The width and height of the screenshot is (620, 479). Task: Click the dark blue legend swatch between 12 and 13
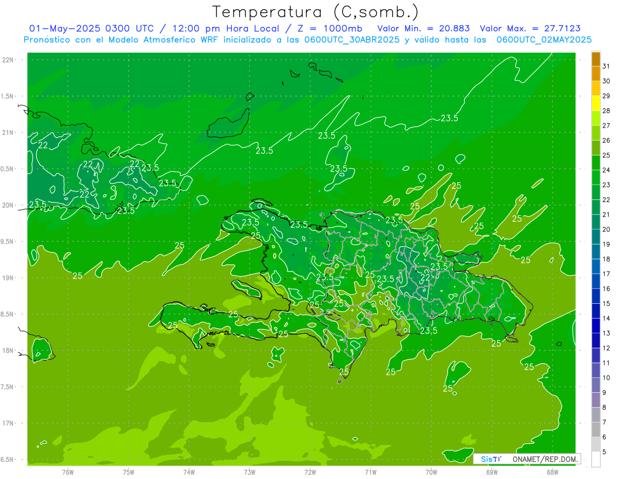click(596, 341)
